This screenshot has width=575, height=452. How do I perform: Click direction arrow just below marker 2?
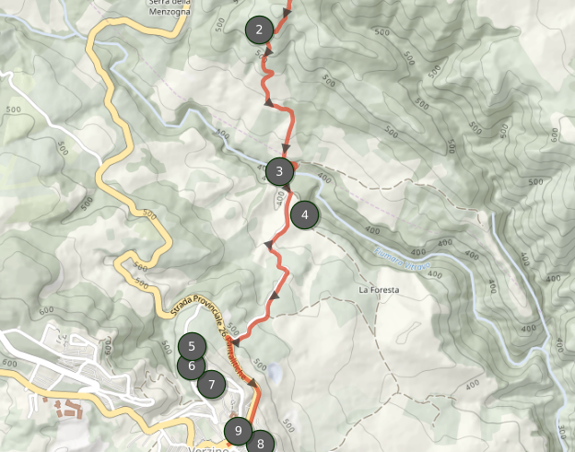coord(268,52)
